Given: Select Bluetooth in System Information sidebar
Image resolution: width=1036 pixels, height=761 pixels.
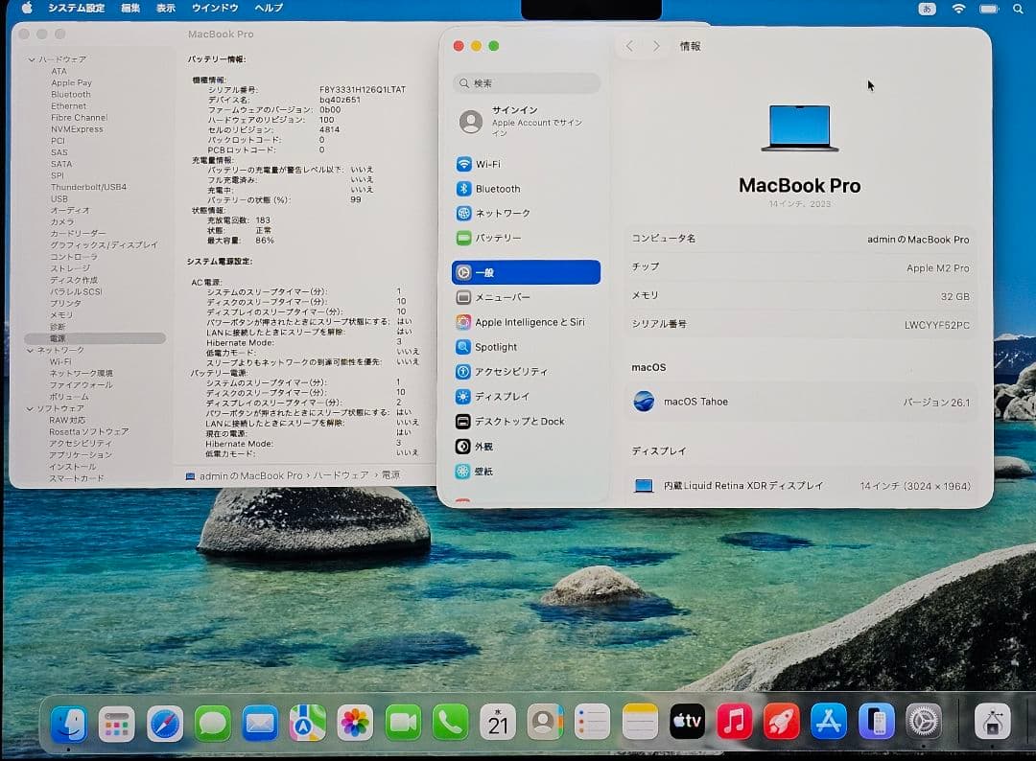Looking at the screenshot, I should tap(71, 94).
